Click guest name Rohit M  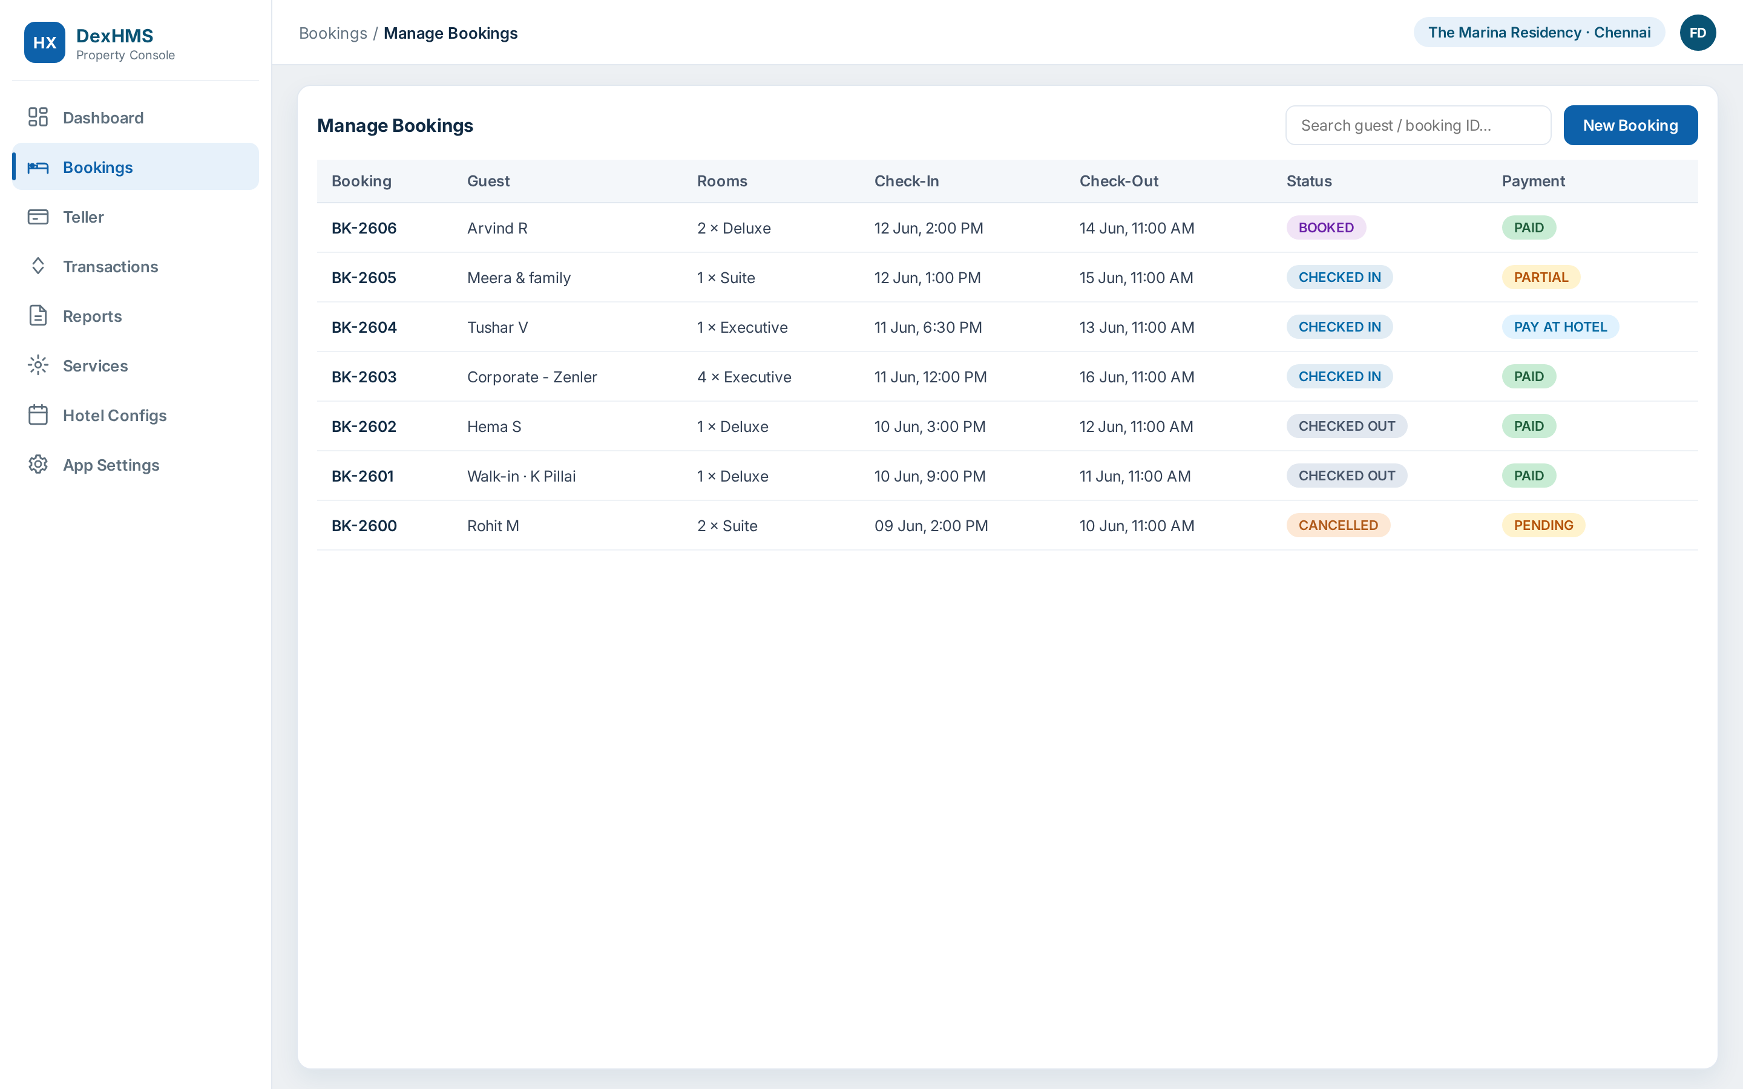(493, 526)
